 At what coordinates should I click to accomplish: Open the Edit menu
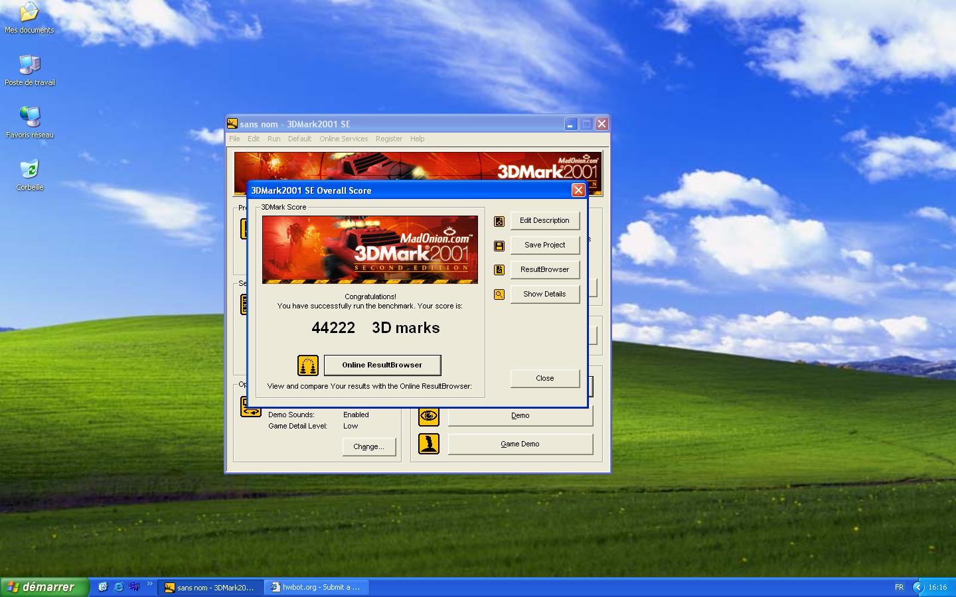tap(254, 139)
